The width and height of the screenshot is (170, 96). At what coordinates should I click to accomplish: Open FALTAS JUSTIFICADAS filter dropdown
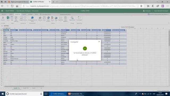pyautogui.click(x=32, y=30)
